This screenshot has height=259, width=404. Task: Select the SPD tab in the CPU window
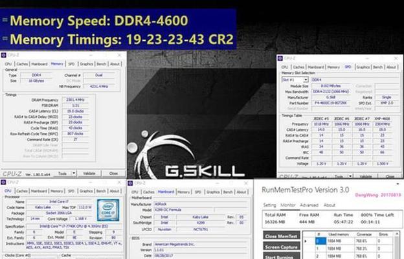tap(71, 191)
